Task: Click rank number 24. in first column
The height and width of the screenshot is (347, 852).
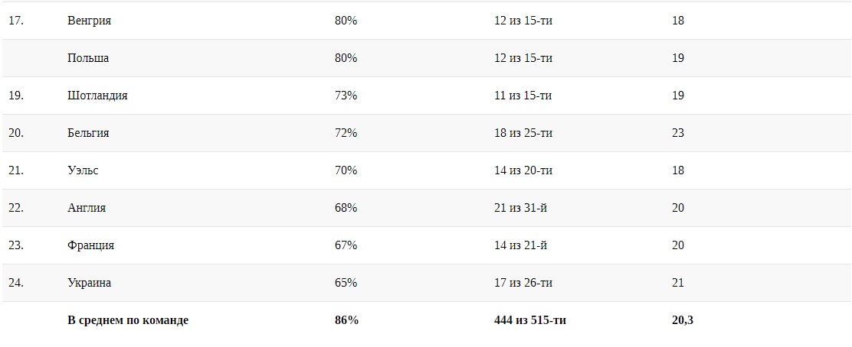Action: click(x=16, y=283)
